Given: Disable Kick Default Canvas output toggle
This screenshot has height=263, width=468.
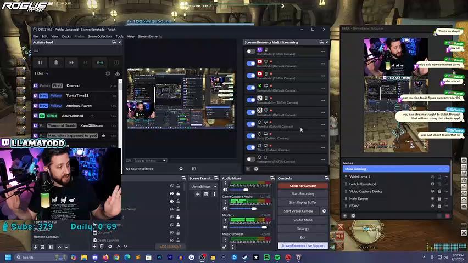Looking at the screenshot, I should tap(250, 88).
